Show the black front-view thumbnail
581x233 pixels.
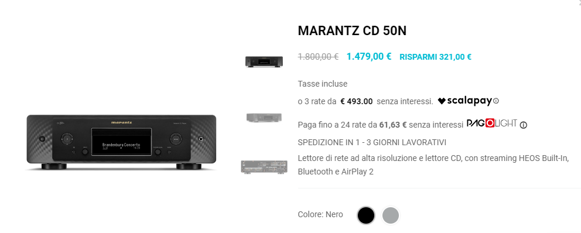264,61
